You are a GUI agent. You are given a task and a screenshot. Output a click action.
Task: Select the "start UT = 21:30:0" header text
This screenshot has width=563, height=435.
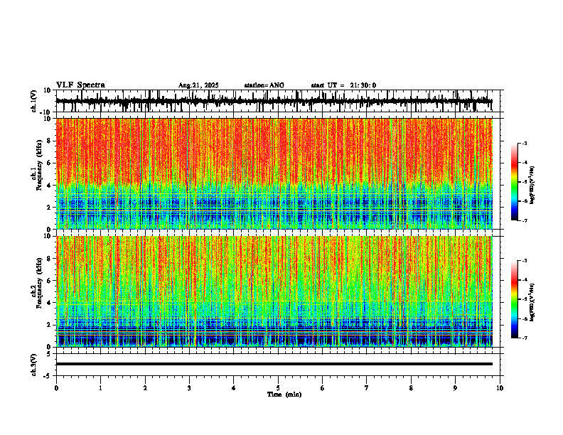tap(343, 85)
